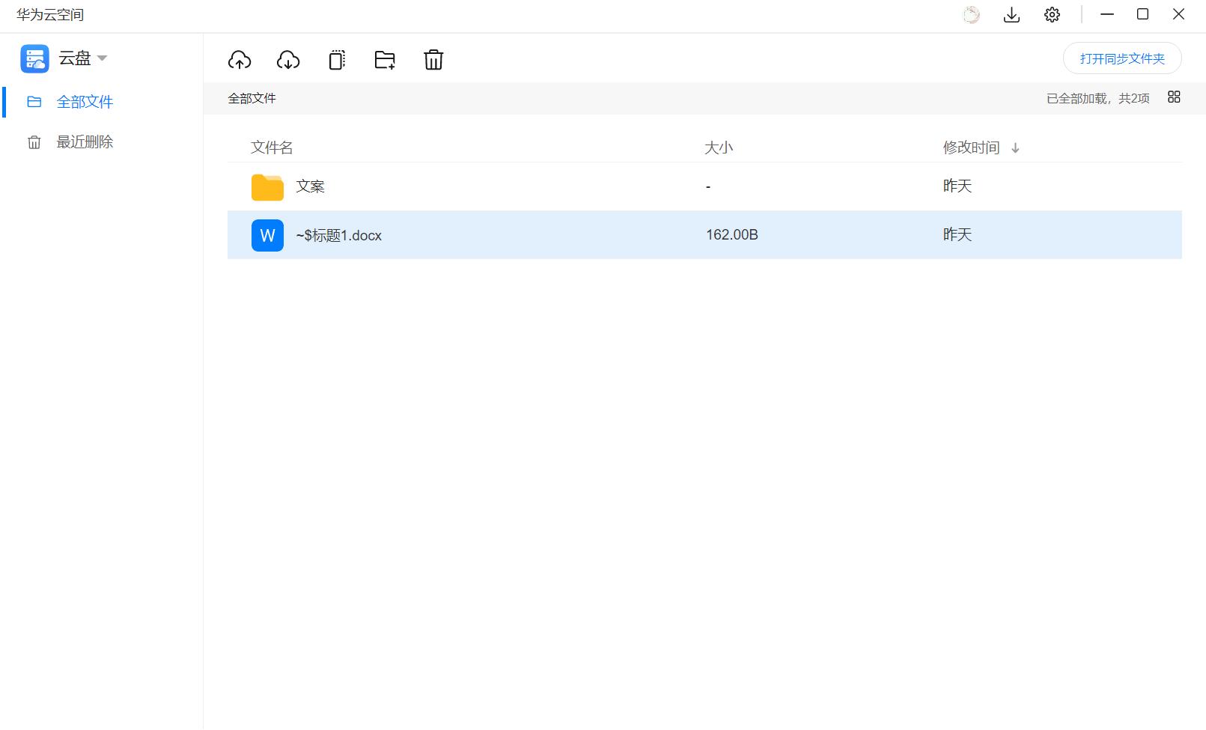
Task: Click the cloud upload icon
Action: coord(240,60)
